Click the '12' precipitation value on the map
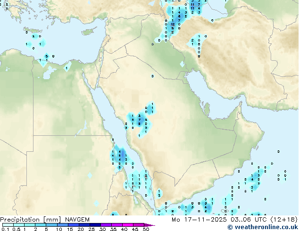299x231 pixels. (173, 25)
